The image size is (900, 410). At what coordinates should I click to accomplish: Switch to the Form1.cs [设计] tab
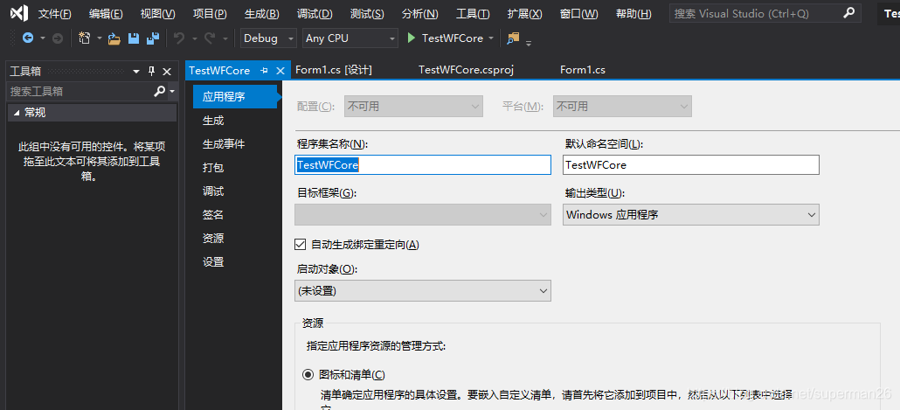tap(334, 70)
